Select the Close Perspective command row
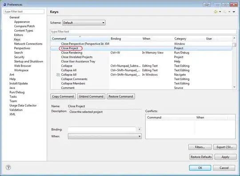 click(141, 44)
